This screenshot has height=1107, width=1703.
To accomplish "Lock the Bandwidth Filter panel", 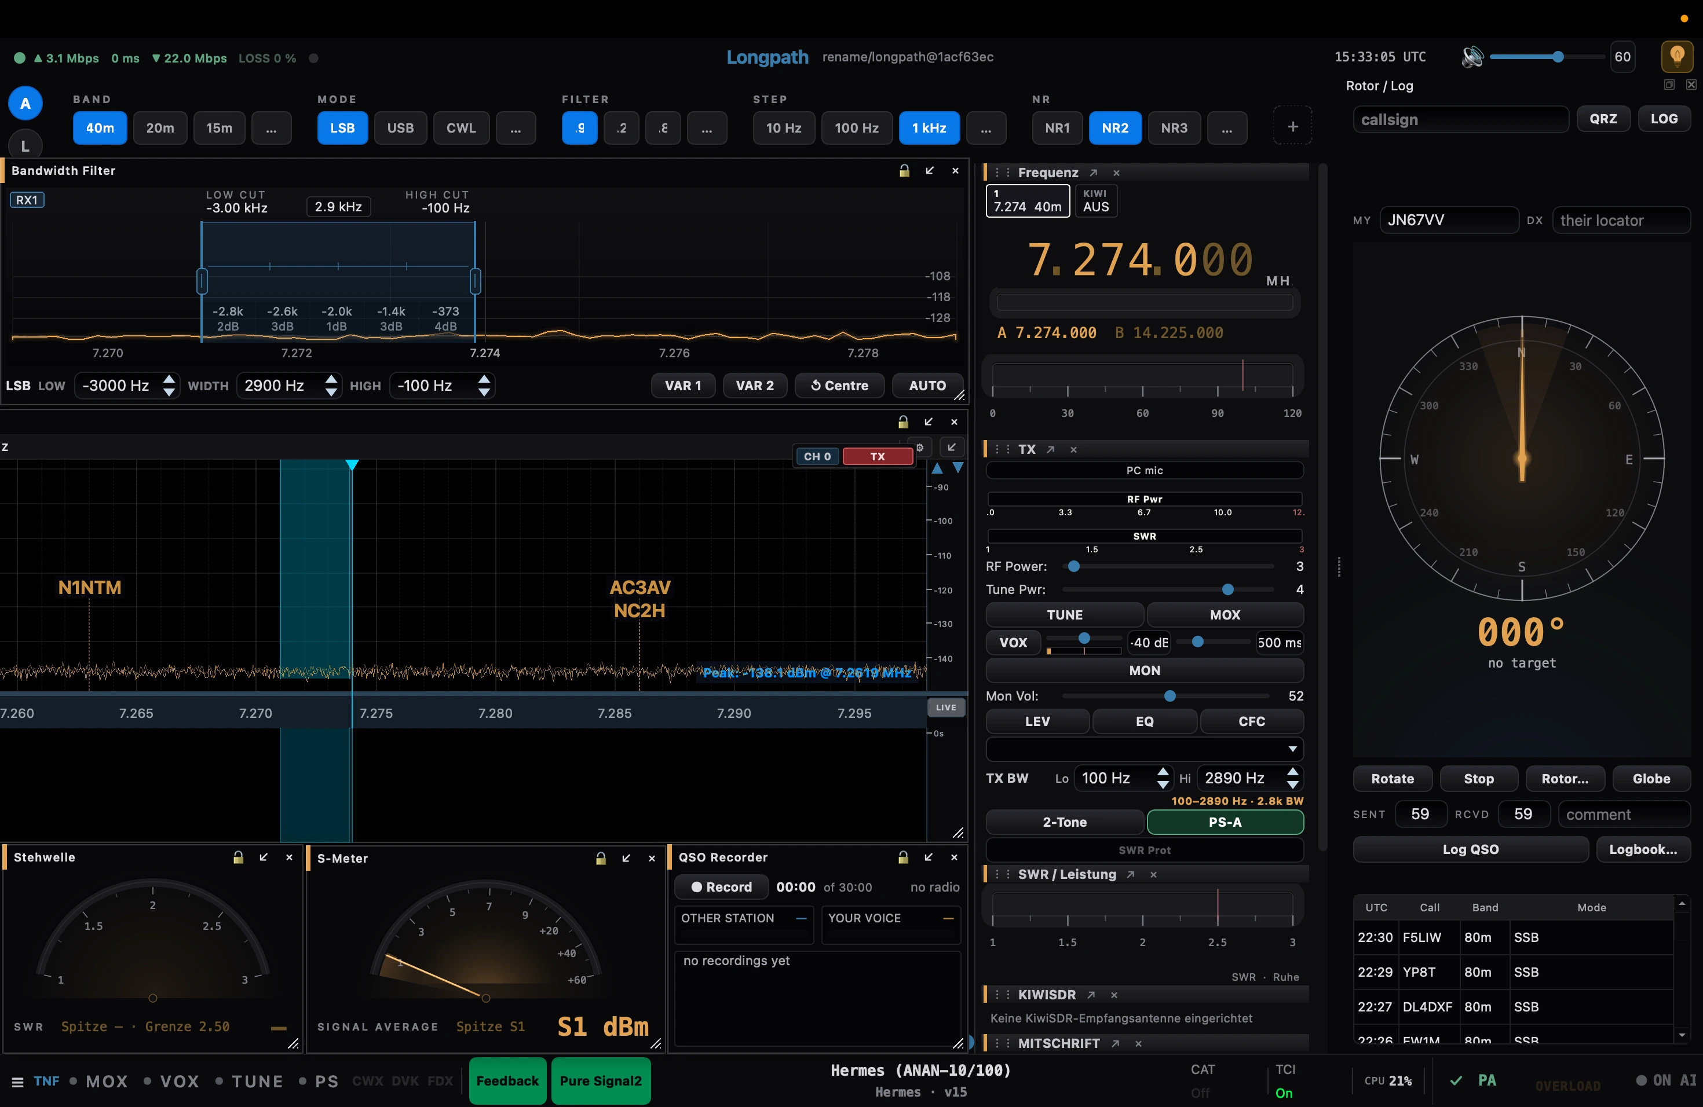I will pos(904,171).
